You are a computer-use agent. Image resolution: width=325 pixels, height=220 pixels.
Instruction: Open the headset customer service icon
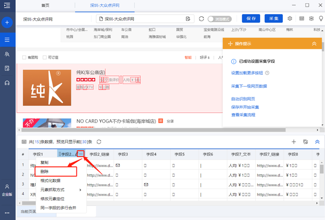click(7, 83)
